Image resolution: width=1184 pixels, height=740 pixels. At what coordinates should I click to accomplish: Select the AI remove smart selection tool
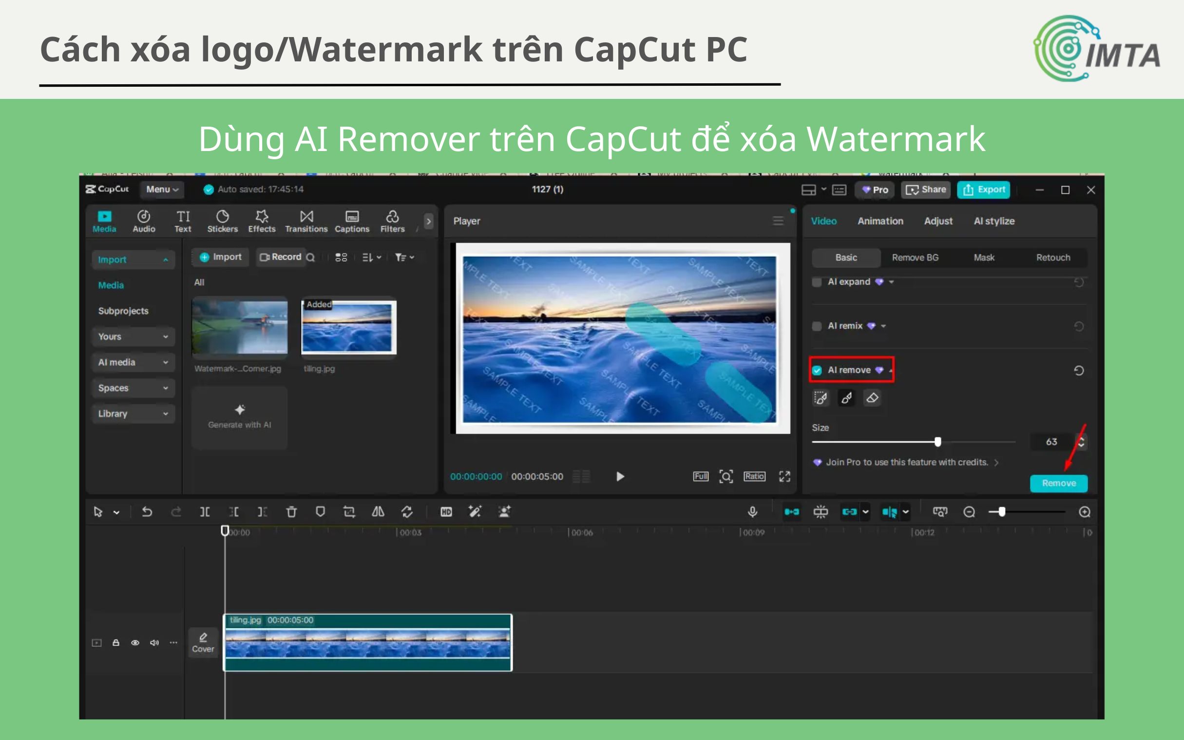821,398
